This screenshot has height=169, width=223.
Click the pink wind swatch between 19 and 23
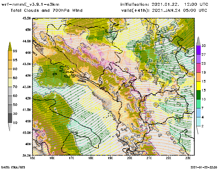tap(198, 68)
